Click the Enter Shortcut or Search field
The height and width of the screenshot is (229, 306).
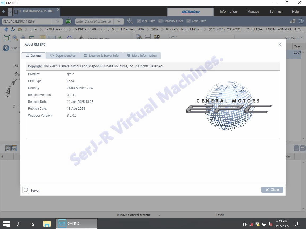94,21
